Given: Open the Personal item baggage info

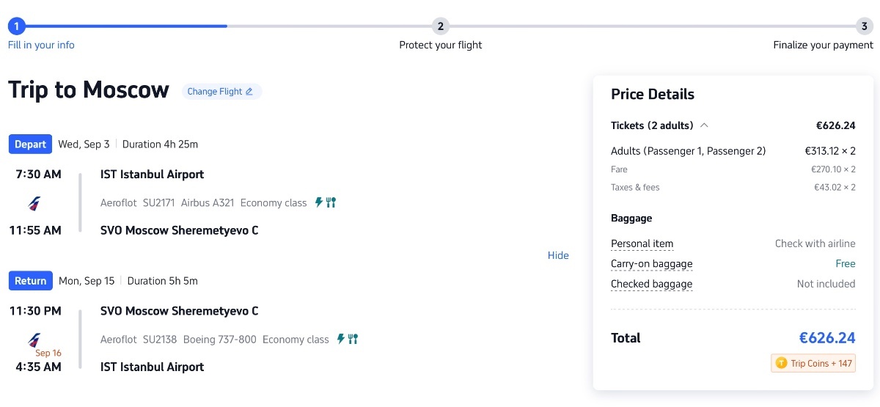Looking at the screenshot, I should click(642, 244).
